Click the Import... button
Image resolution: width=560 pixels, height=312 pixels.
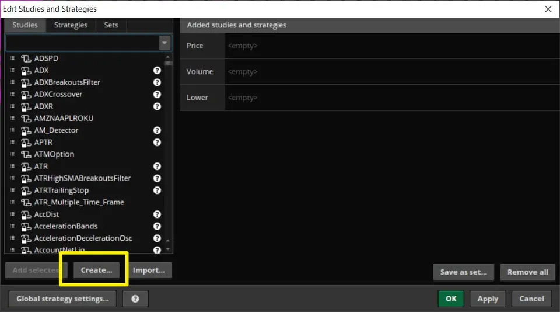pos(149,270)
